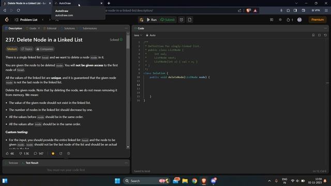Screen dimensions: 331x186
Task: Reset code to default icon
Action: point(325,35)
